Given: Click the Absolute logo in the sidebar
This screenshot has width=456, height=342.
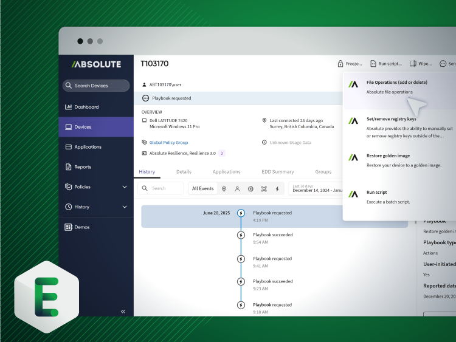Looking at the screenshot, I should coord(96,64).
